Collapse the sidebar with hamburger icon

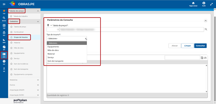click(x=4, y=4)
